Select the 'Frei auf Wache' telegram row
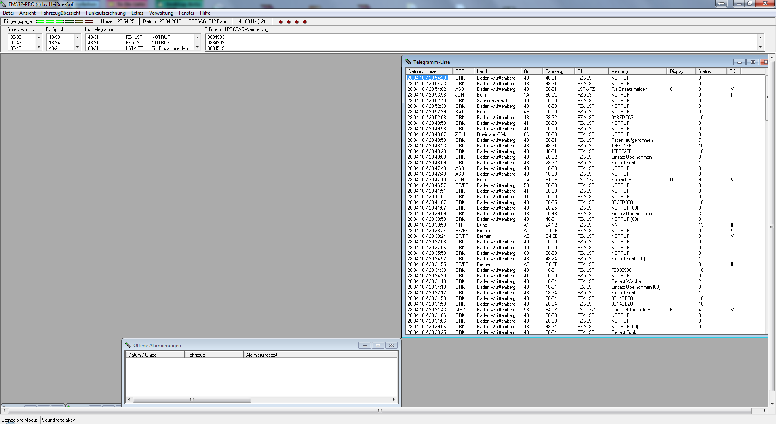The image size is (776, 424). (585, 281)
